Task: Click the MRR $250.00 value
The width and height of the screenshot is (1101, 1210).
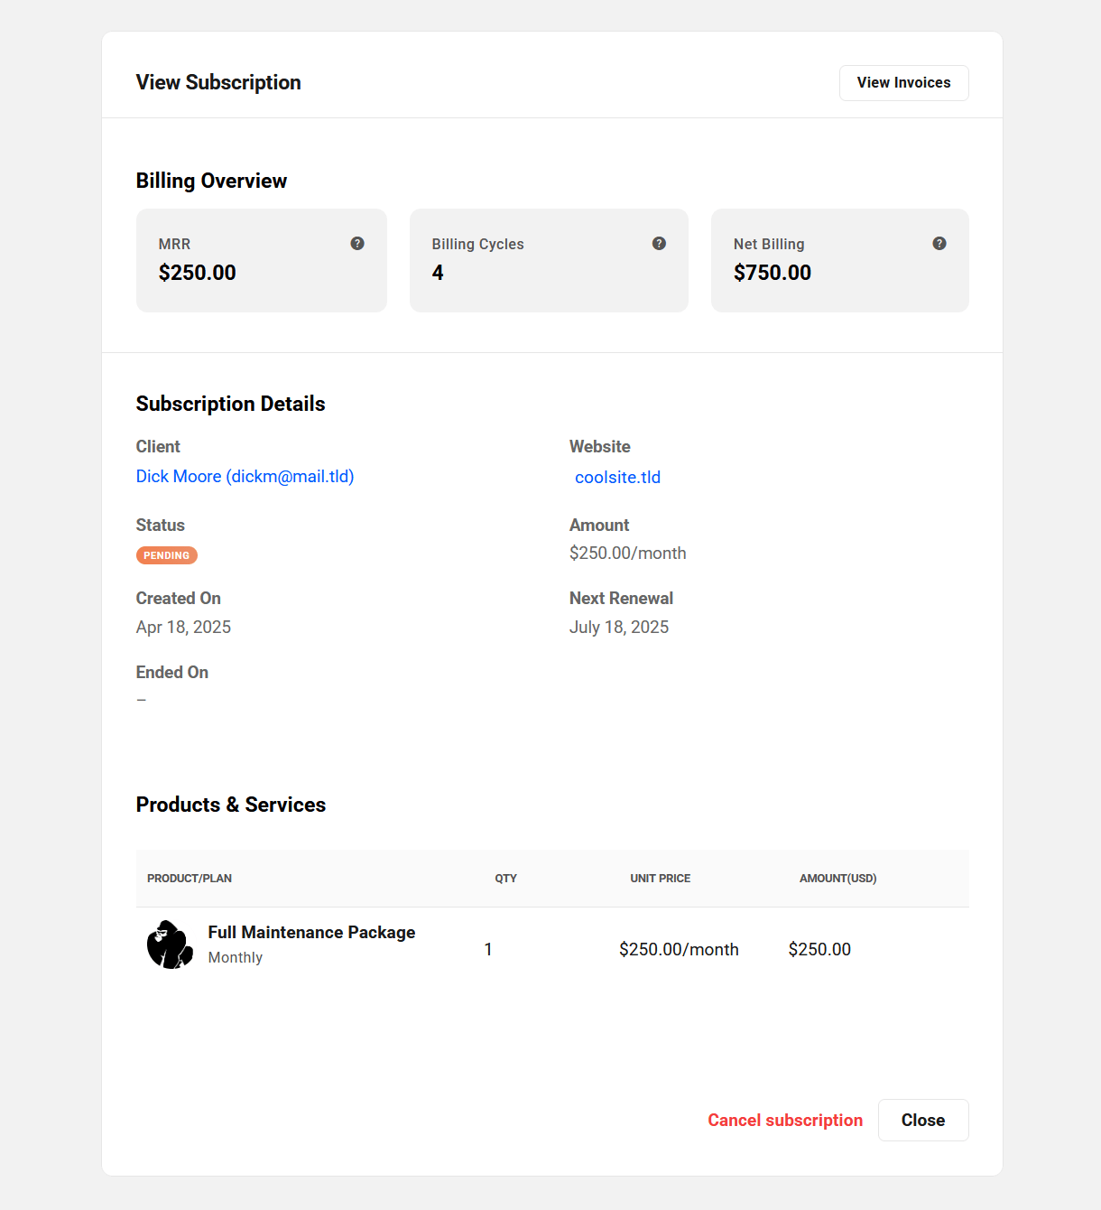Action: click(x=197, y=273)
